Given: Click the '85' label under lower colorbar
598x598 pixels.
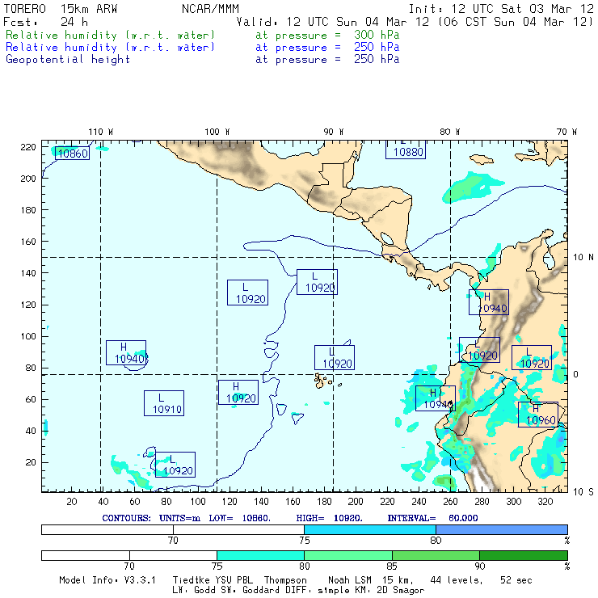Looking at the screenshot, I should coord(392,566).
